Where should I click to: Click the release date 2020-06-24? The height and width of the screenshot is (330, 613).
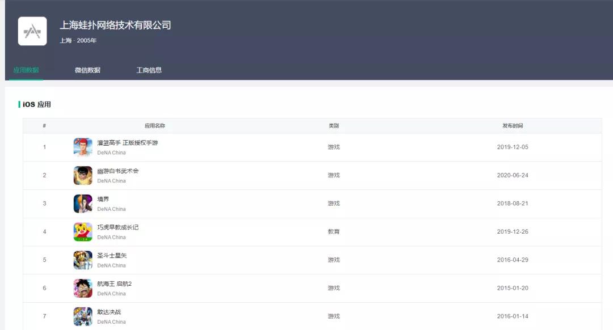513,175
